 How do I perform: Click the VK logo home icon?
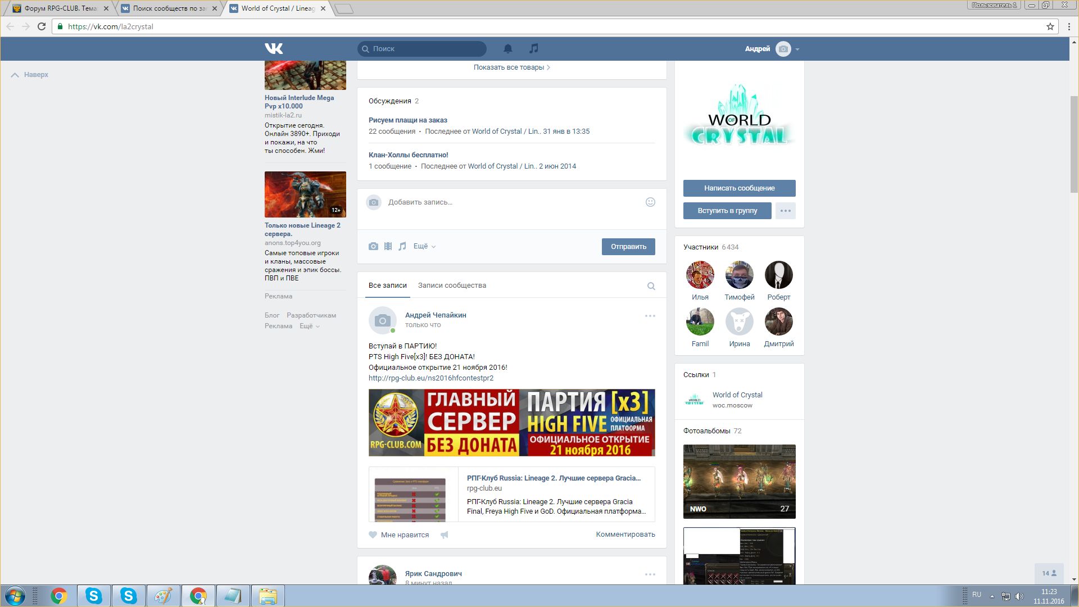(x=274, y=49)
